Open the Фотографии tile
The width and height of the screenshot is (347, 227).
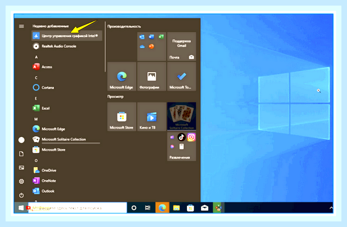(x=152, y=76)
